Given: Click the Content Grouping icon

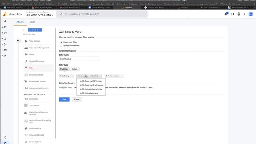Looking at the screenshot, I should pyautogui.click(x=26, y=61).
